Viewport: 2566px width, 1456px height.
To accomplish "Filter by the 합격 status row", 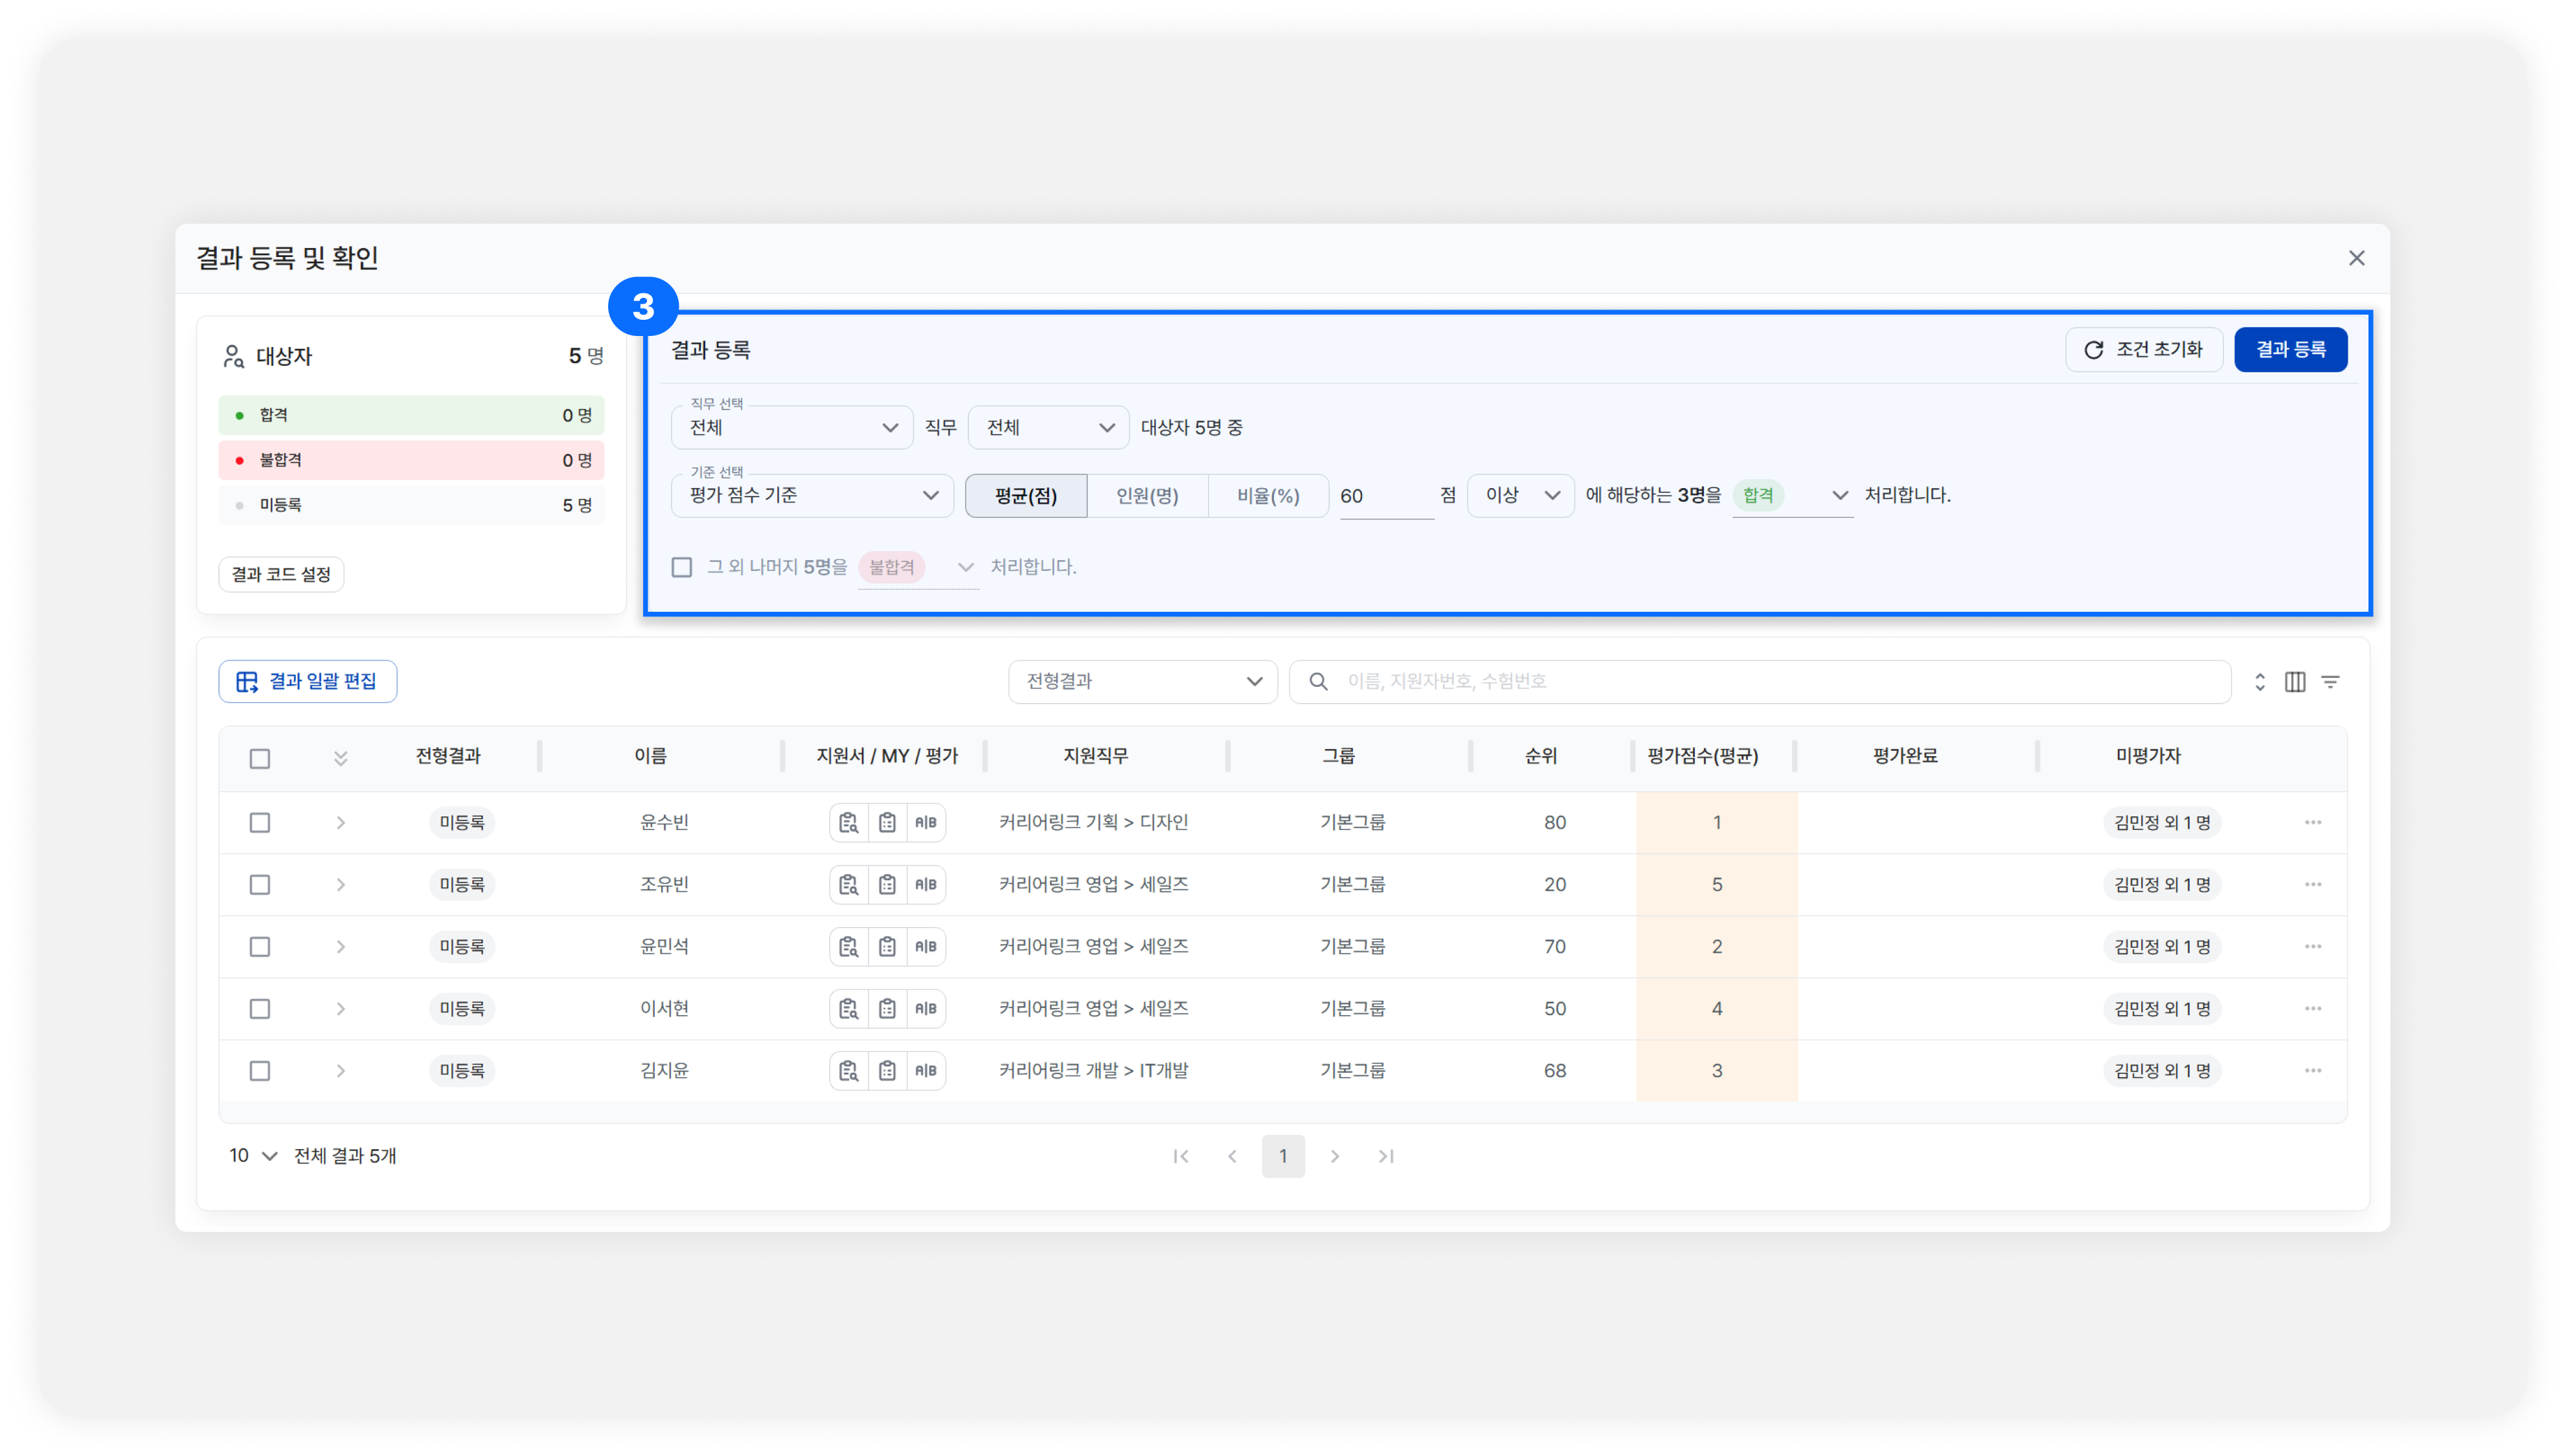I will pos(411,415).
